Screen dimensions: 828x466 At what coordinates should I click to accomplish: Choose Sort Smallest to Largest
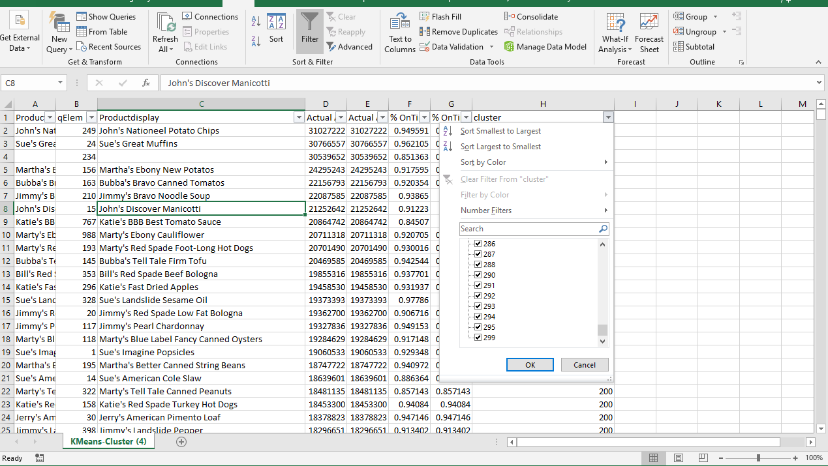click(500, 131)
